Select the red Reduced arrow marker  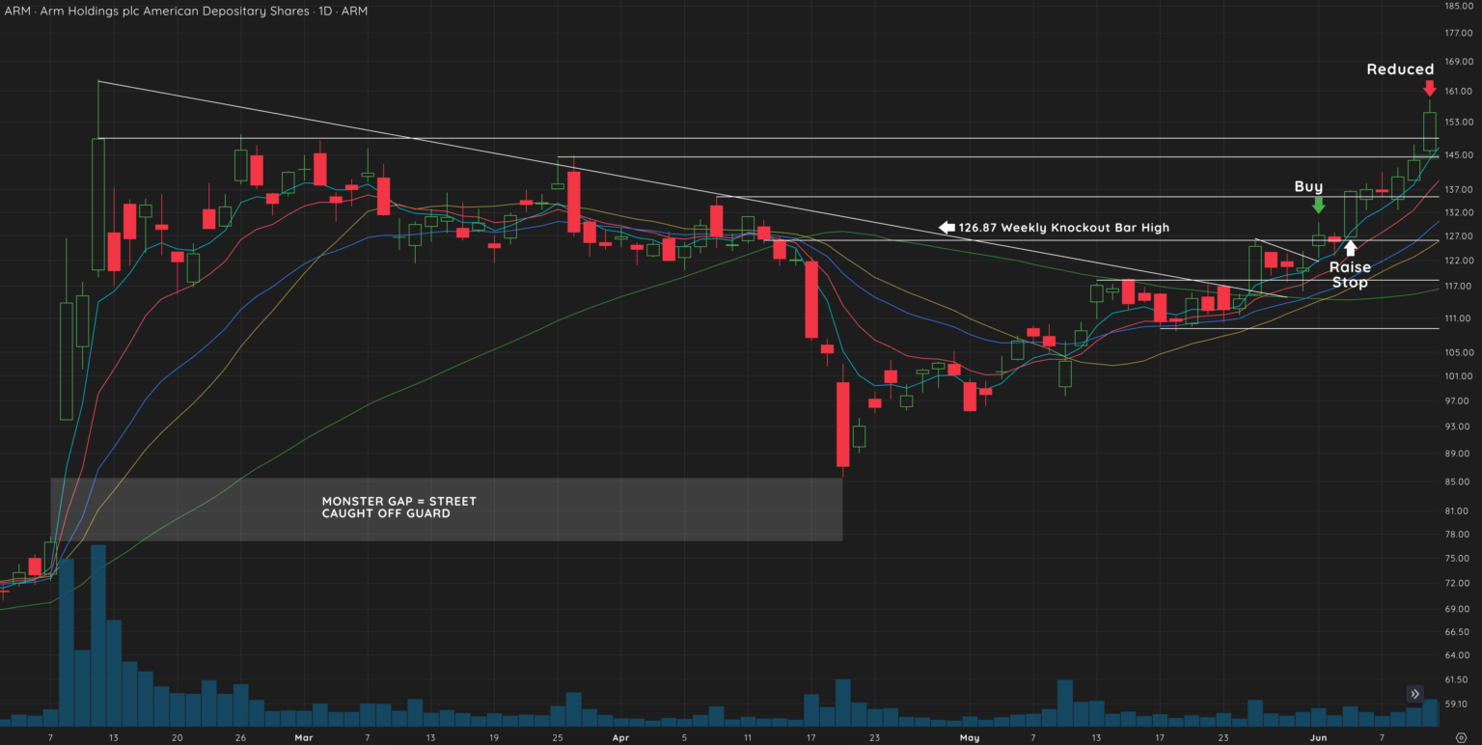(1429, 90)
